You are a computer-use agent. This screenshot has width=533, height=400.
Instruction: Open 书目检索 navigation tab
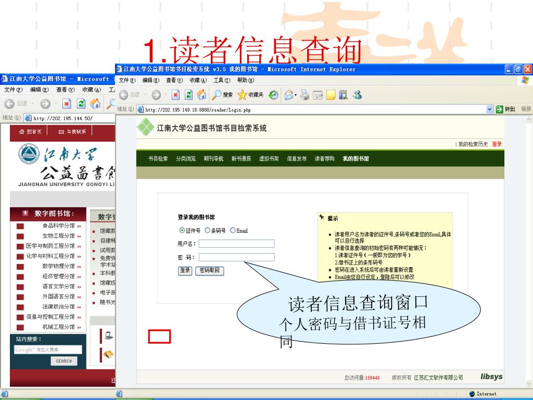(x=158, y=158)
